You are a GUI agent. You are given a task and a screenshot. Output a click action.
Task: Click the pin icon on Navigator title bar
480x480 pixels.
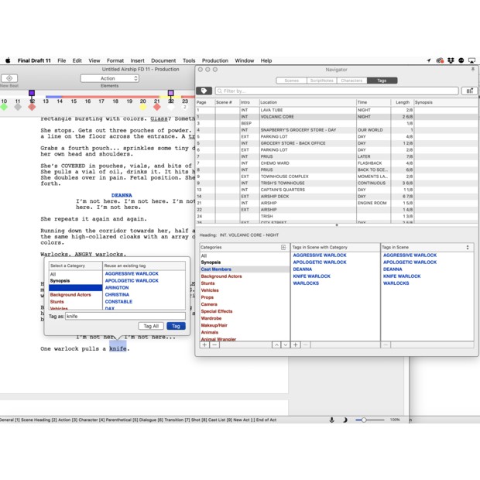coord(473,70)
